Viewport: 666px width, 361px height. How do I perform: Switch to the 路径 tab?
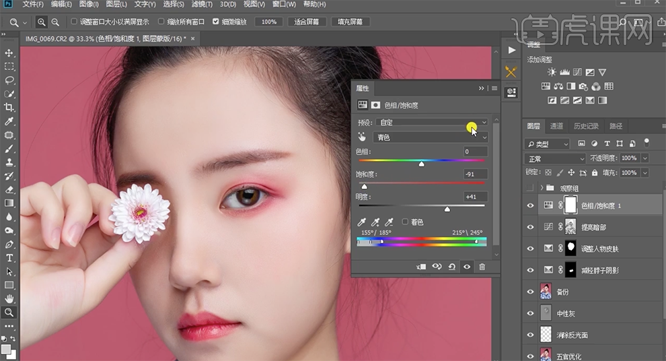tap(616, 126)
